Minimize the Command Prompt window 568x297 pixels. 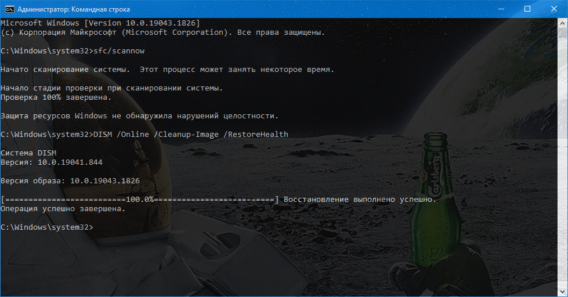point(501,9)
